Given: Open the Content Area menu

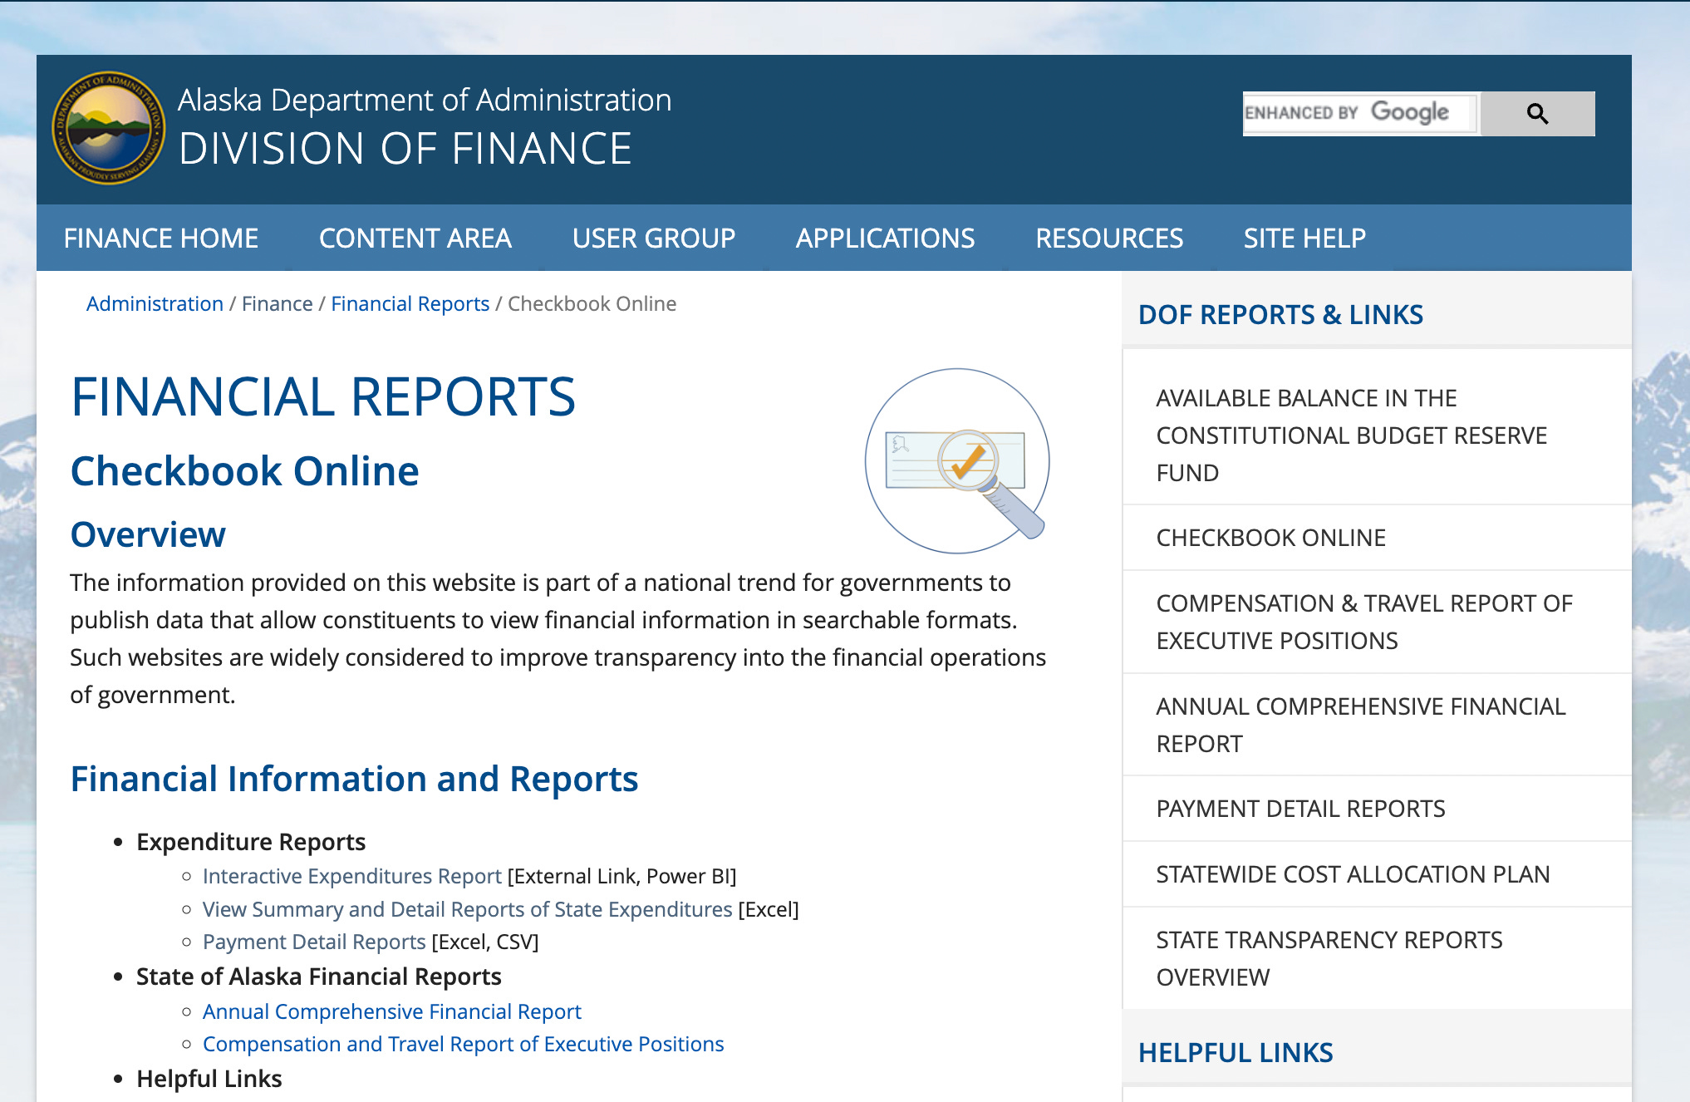Looking at the screenshot, I should pos(415,239).
